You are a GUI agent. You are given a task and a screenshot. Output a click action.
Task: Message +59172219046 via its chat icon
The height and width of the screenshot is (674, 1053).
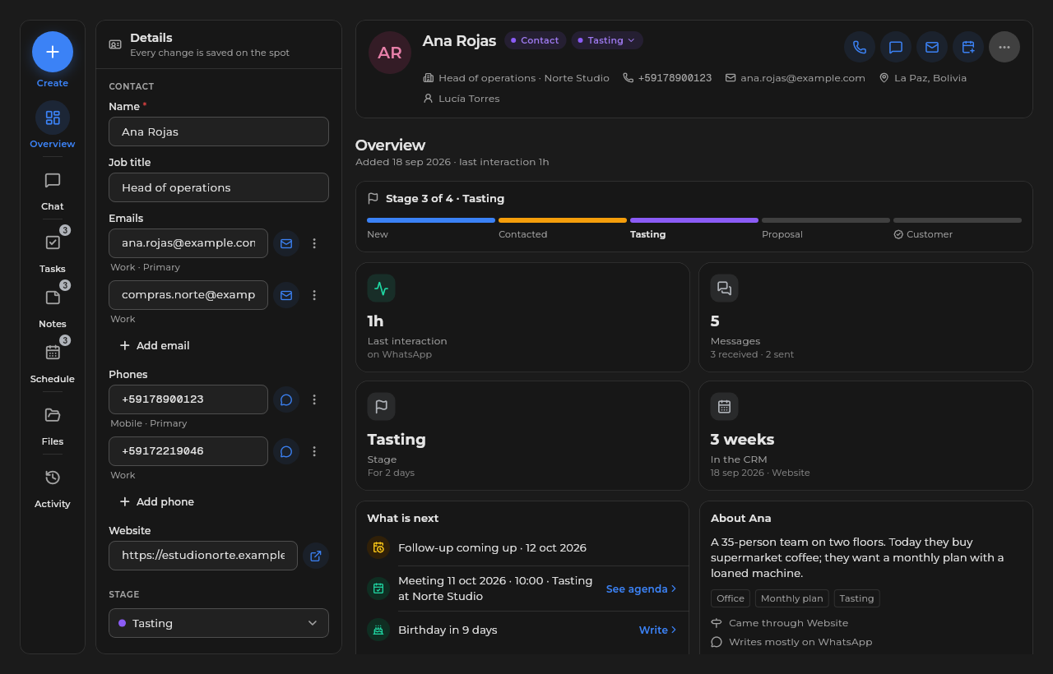click(286, 451)
